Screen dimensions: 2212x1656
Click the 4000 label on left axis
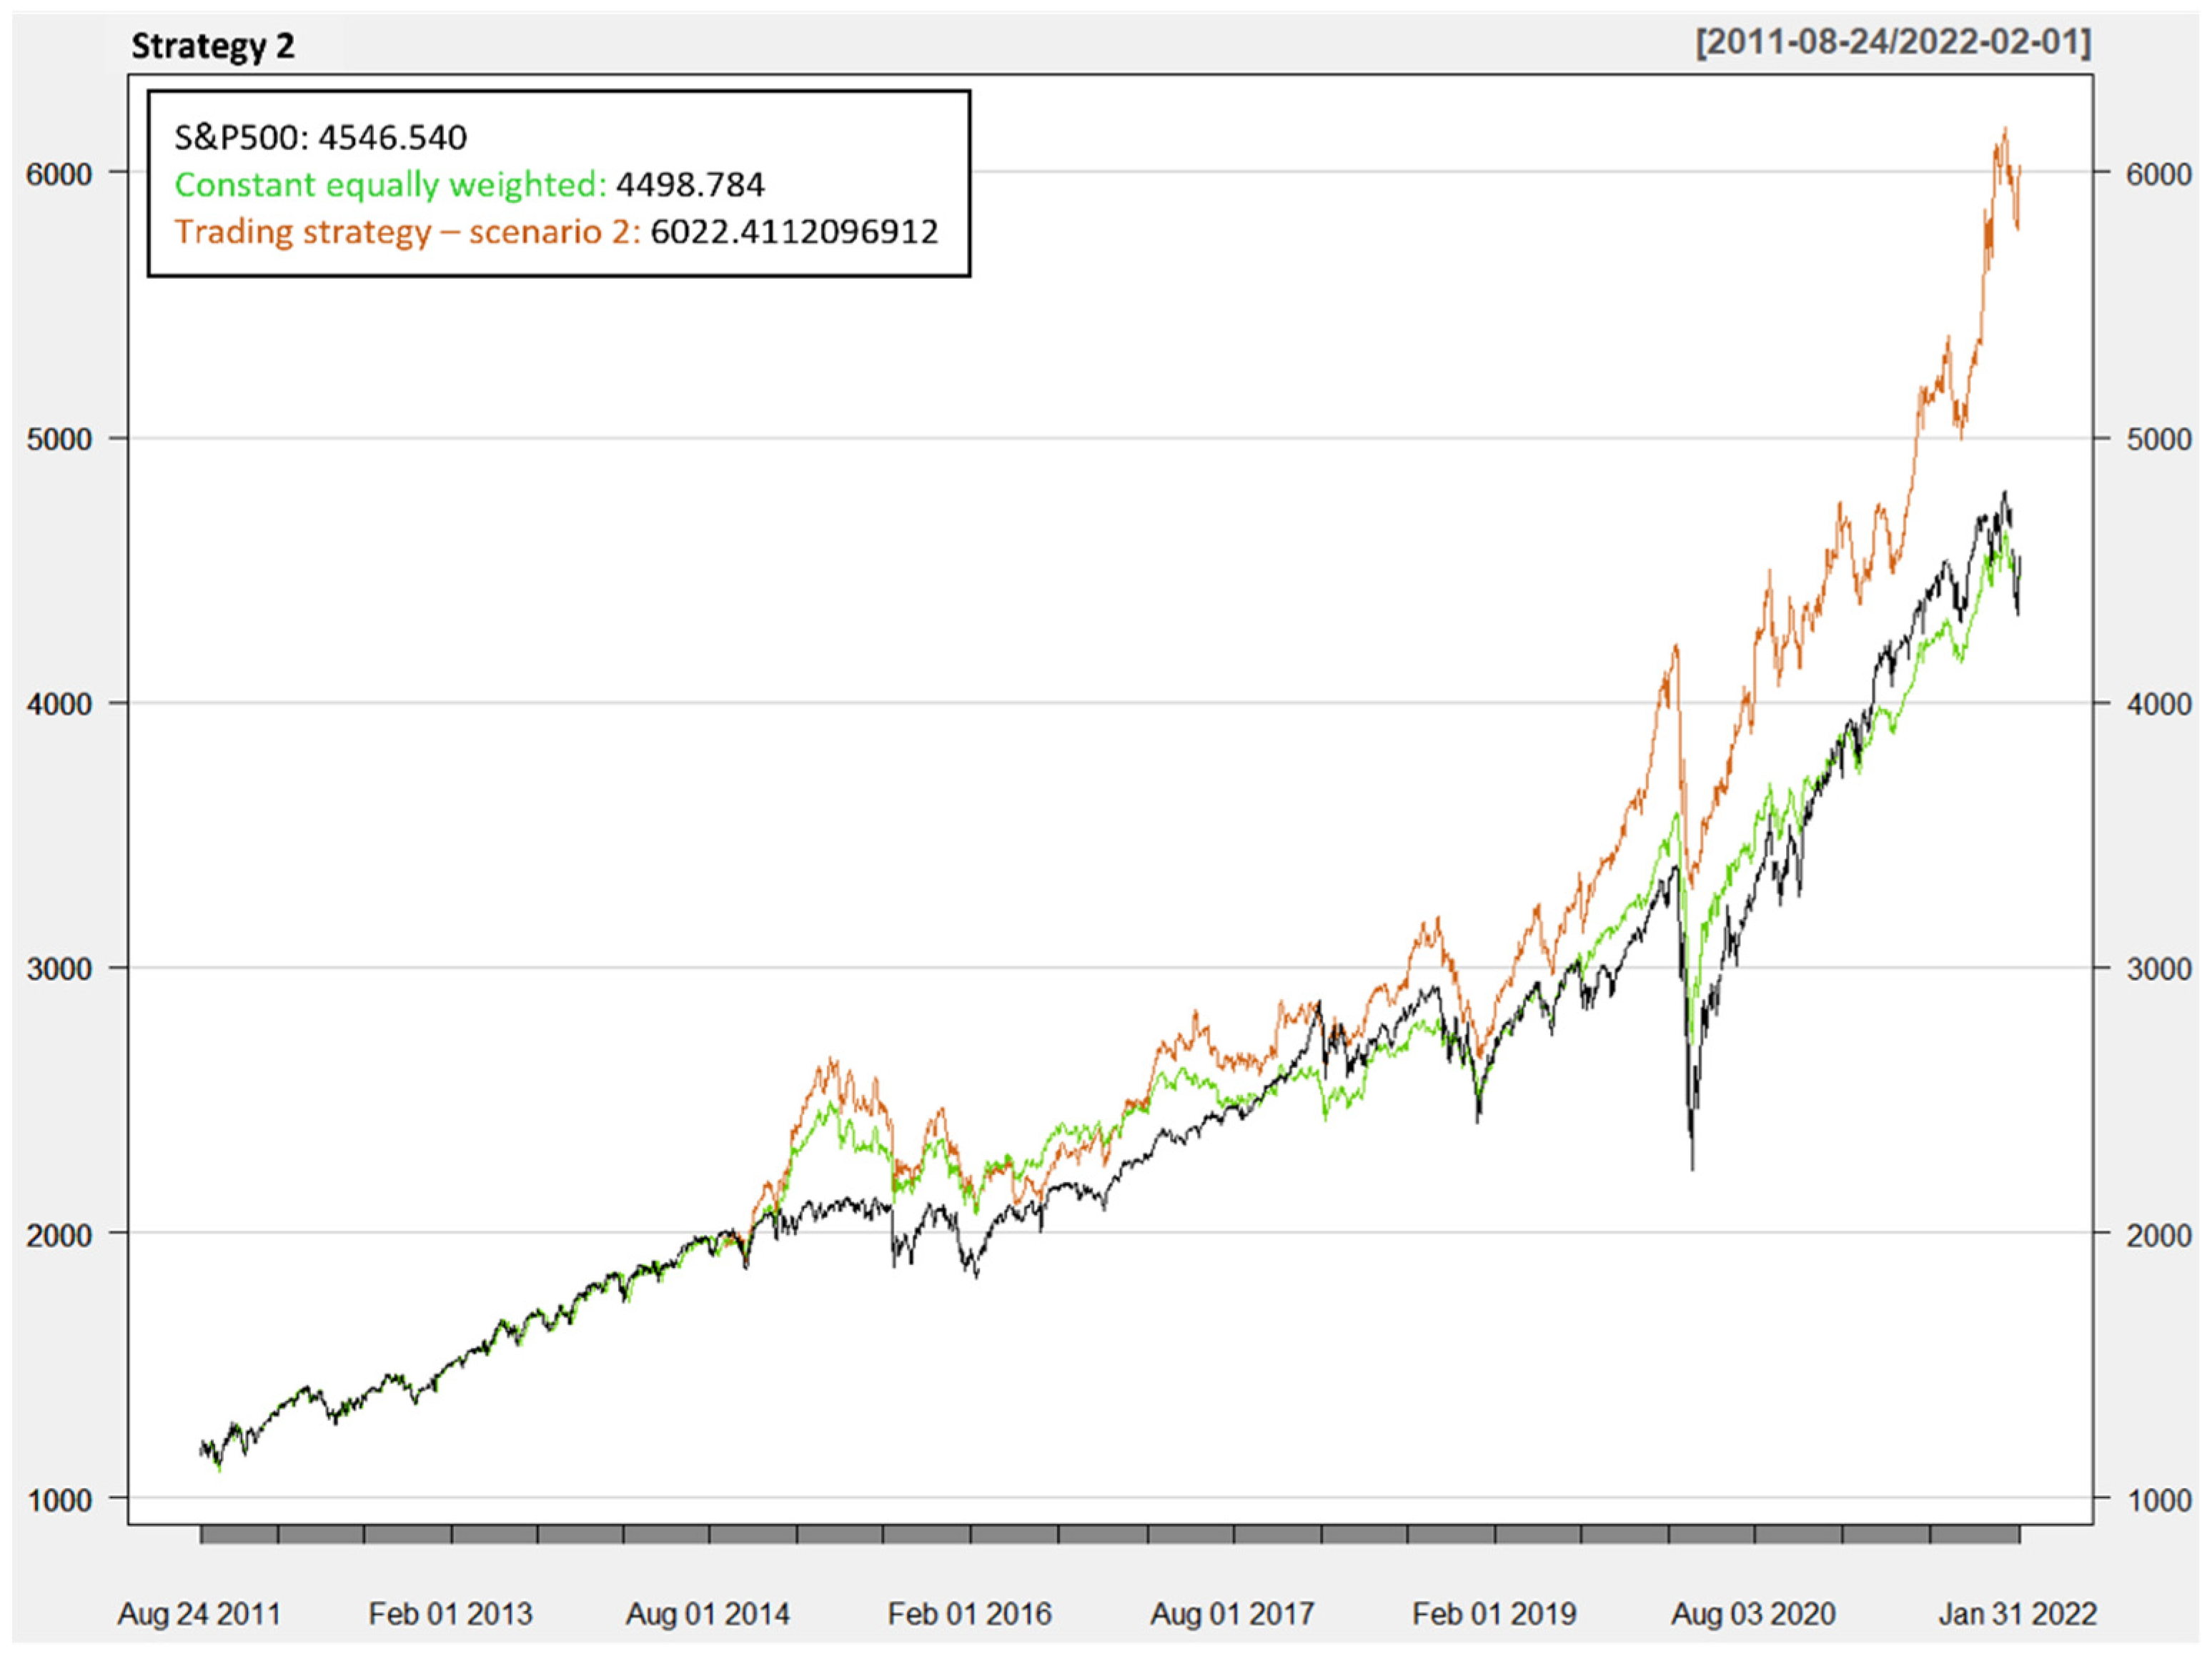pos(58,704)
